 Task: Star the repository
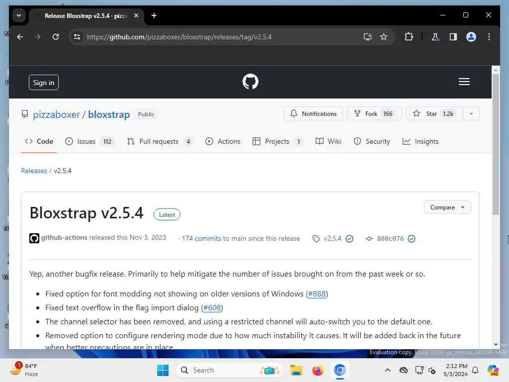tap(434, 114)
